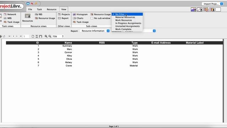Click the Type column header

click(134, 43)
